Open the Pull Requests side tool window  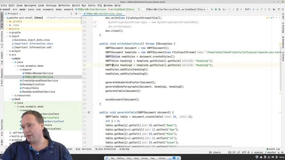coord(2,77)
